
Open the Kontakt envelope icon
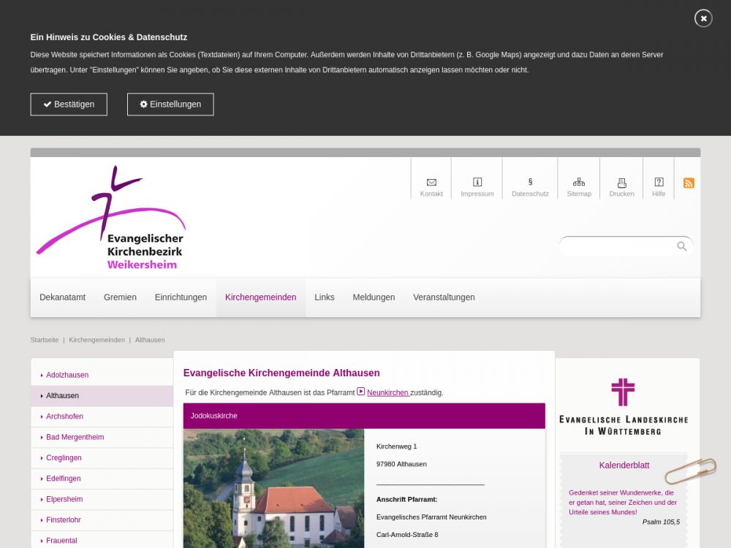[x=431, y=183]
